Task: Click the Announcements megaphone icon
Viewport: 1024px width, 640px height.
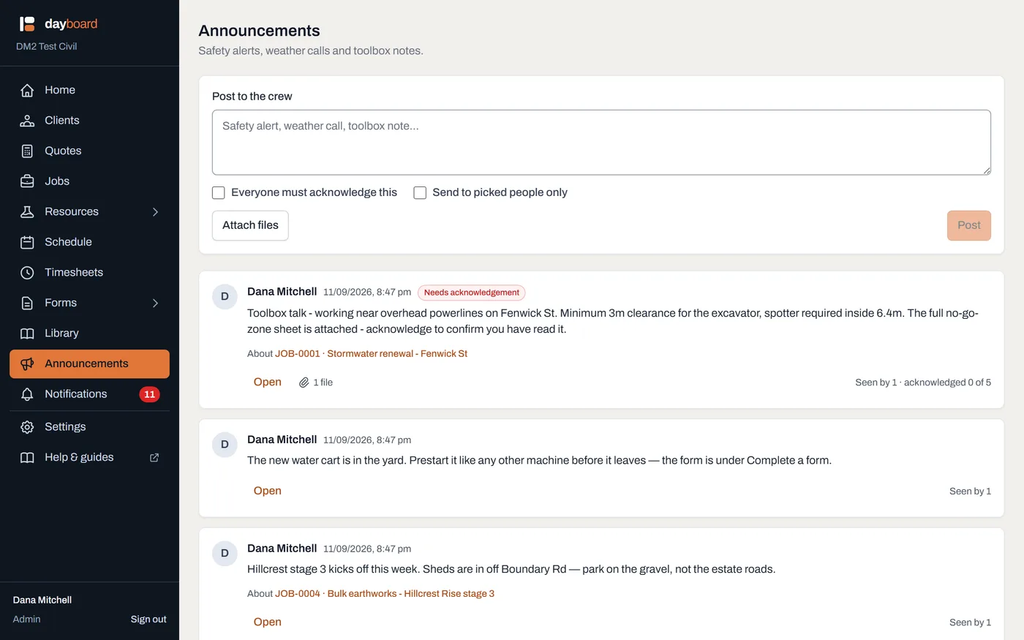Action: coord(27,364)
